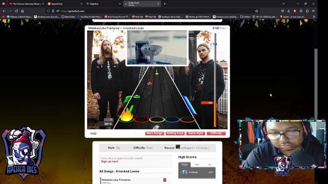Click the high score player avatar
328x184 pixels.
(x=184, y=172)
